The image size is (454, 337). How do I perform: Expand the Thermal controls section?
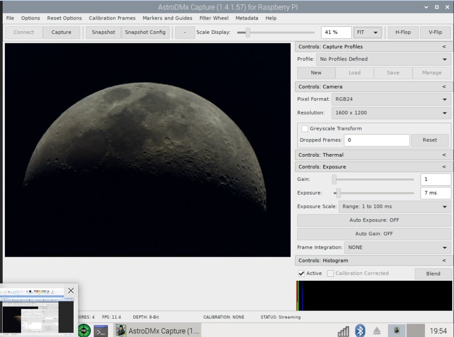[x=444, y=155]
